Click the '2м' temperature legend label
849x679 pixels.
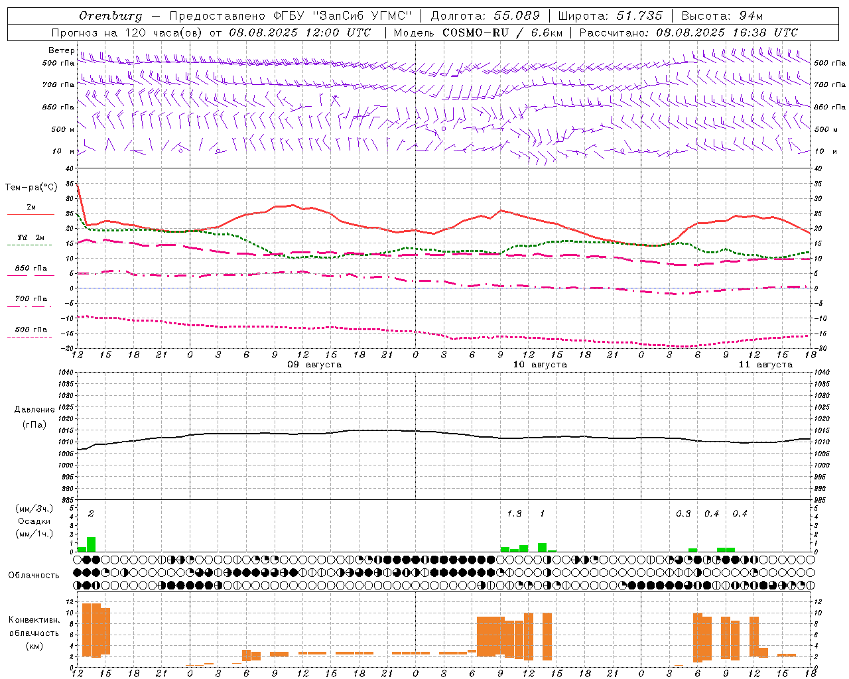click(31, 207)
